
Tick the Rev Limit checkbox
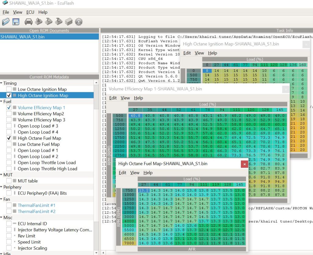9,236
